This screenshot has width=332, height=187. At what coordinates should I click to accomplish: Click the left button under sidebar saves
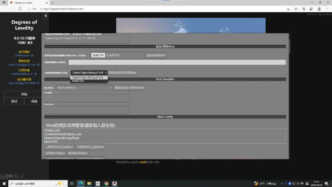coord(14,101)
